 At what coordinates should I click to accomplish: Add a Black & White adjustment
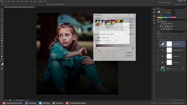[x=165, y=27]
